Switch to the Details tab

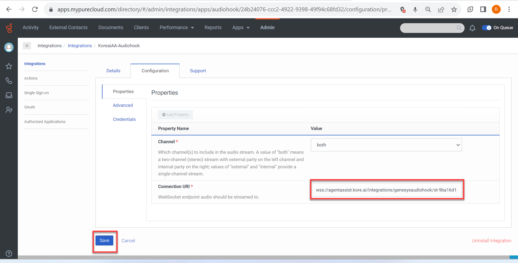pos(113,71)
